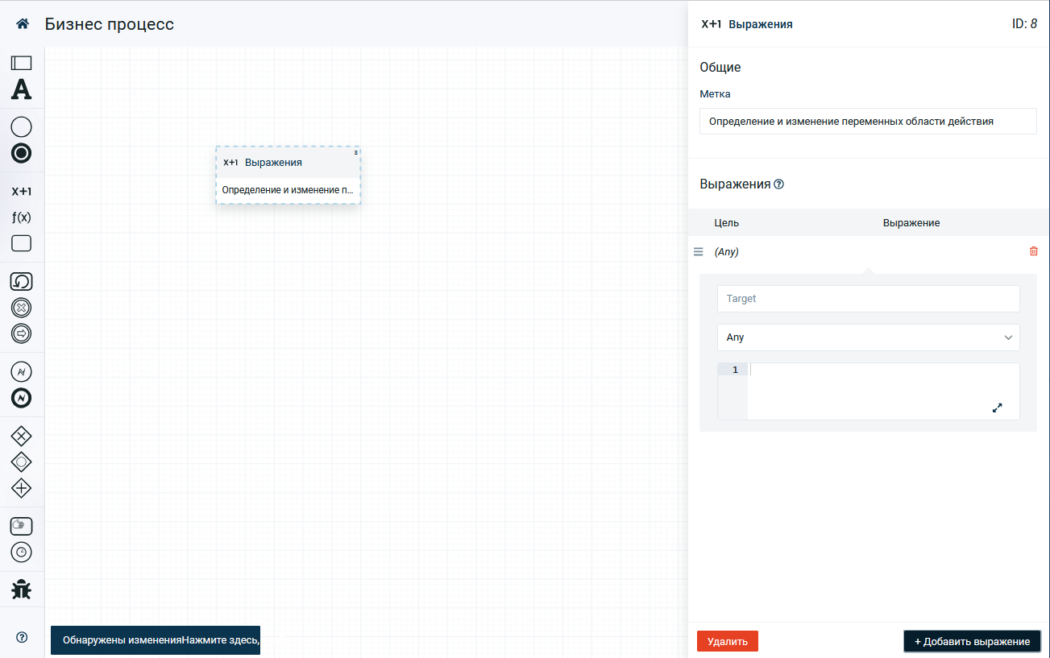Click + Добавить выражение button
This screenshot has height=658, width=1050.
click(973, 641)
